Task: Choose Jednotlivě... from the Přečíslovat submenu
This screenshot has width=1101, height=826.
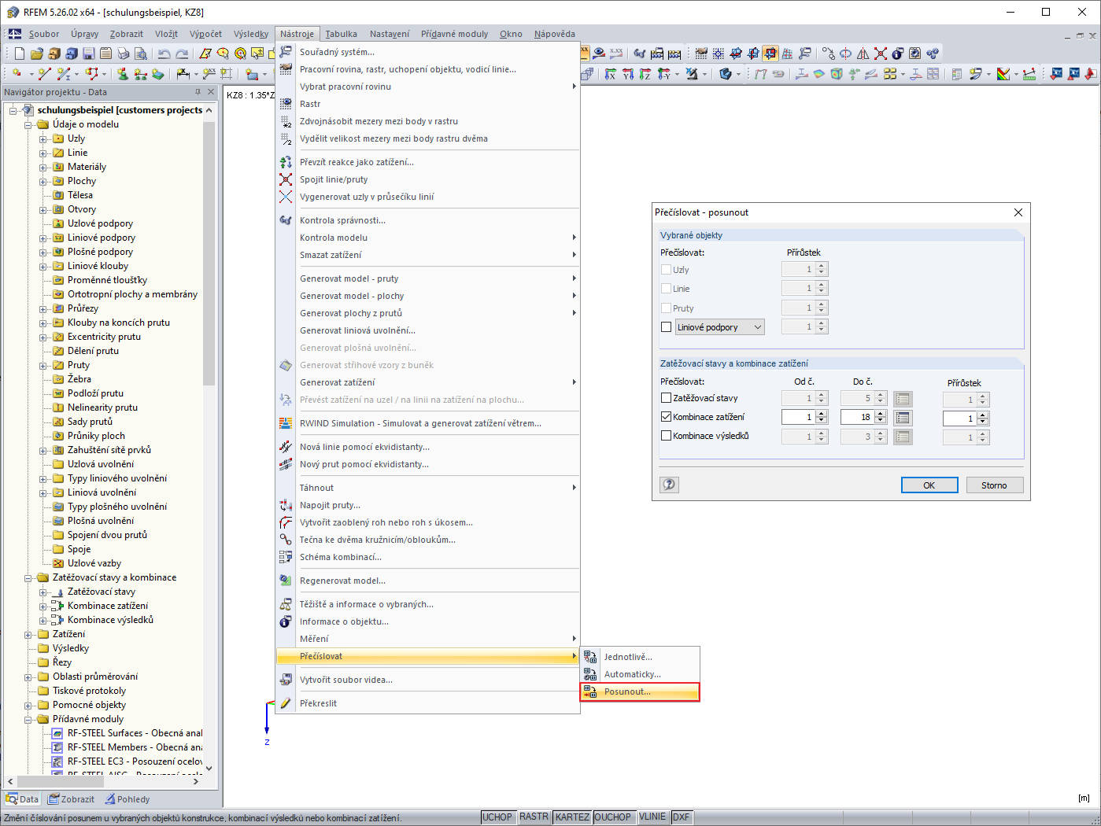Action: point(640,657)
